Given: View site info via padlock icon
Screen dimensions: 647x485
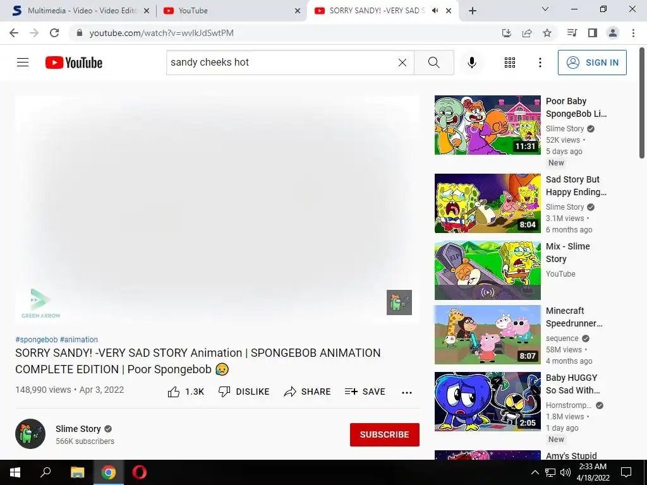Looking at the screenshot, I should coord(80,33).
